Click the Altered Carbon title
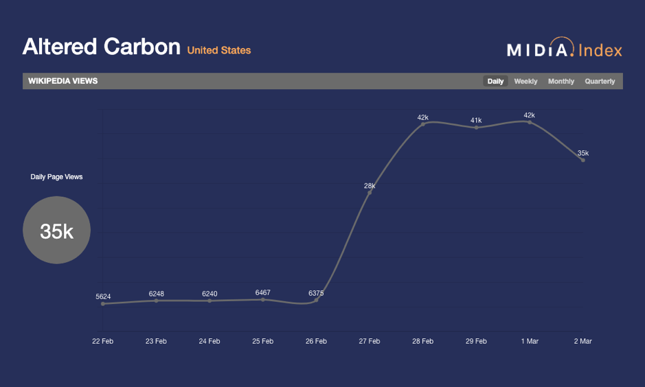This screenshot has width=645, height=387. 102,47
